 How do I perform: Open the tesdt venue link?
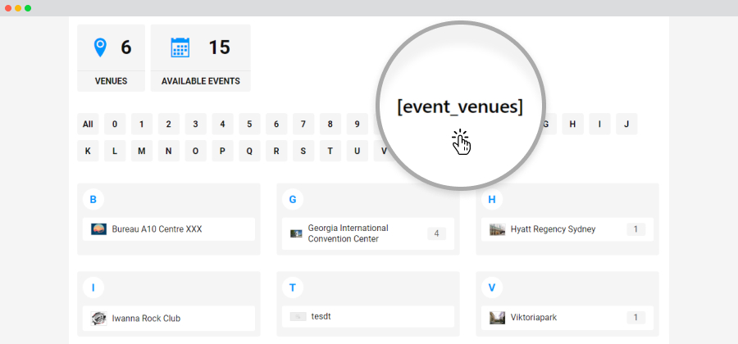[x=321, y=316]
